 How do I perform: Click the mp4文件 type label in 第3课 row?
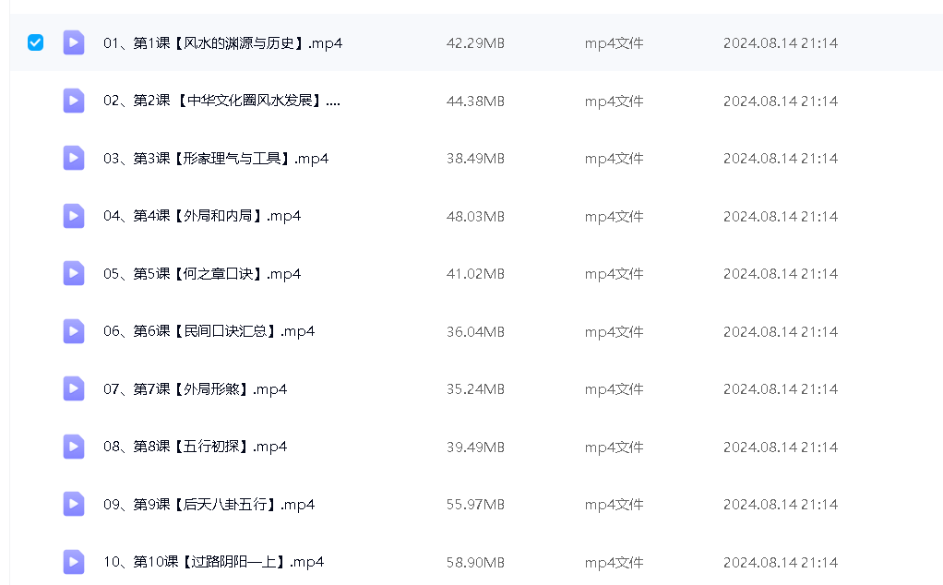click(614, 159)
